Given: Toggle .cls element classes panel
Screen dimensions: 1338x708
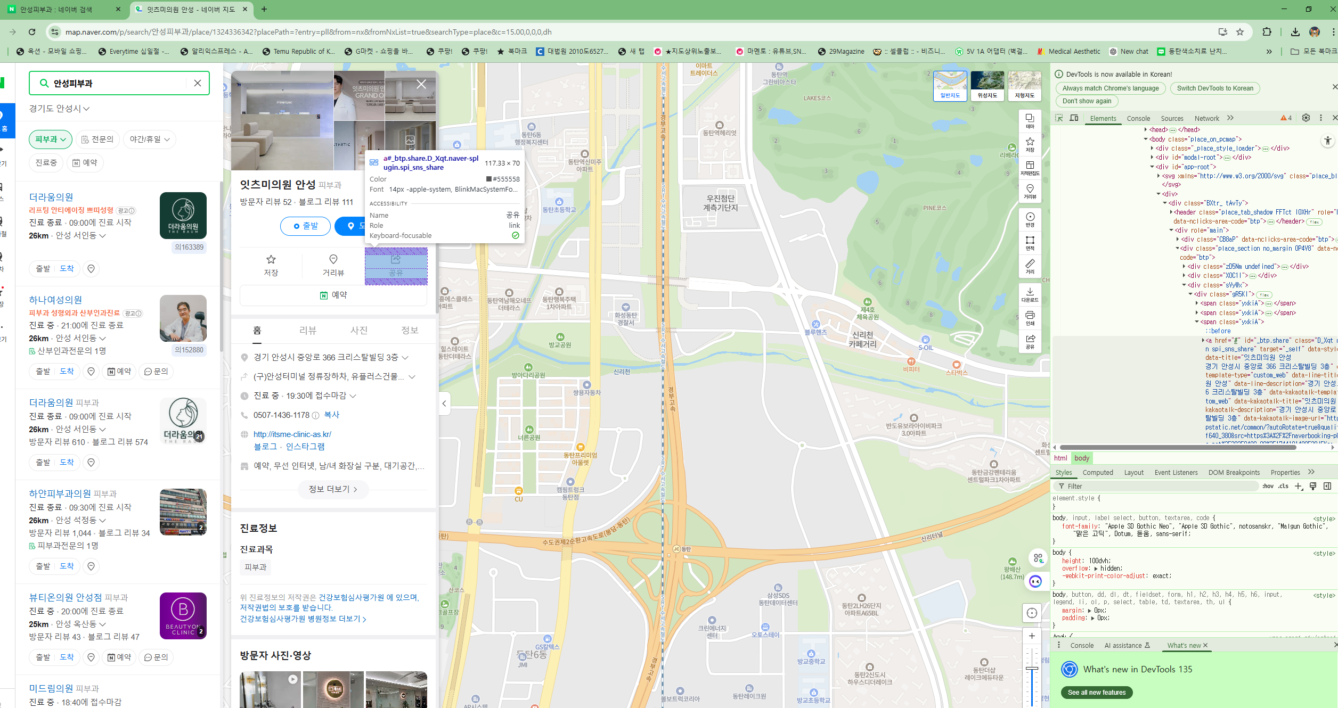Looking at the screenshot, I should click(1284, 486).
